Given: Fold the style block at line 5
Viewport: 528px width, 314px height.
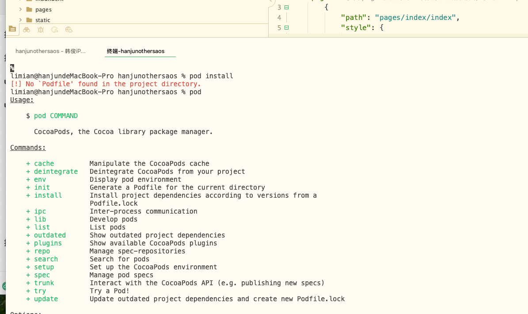Looking at the screenshot, I should [286, 28].
